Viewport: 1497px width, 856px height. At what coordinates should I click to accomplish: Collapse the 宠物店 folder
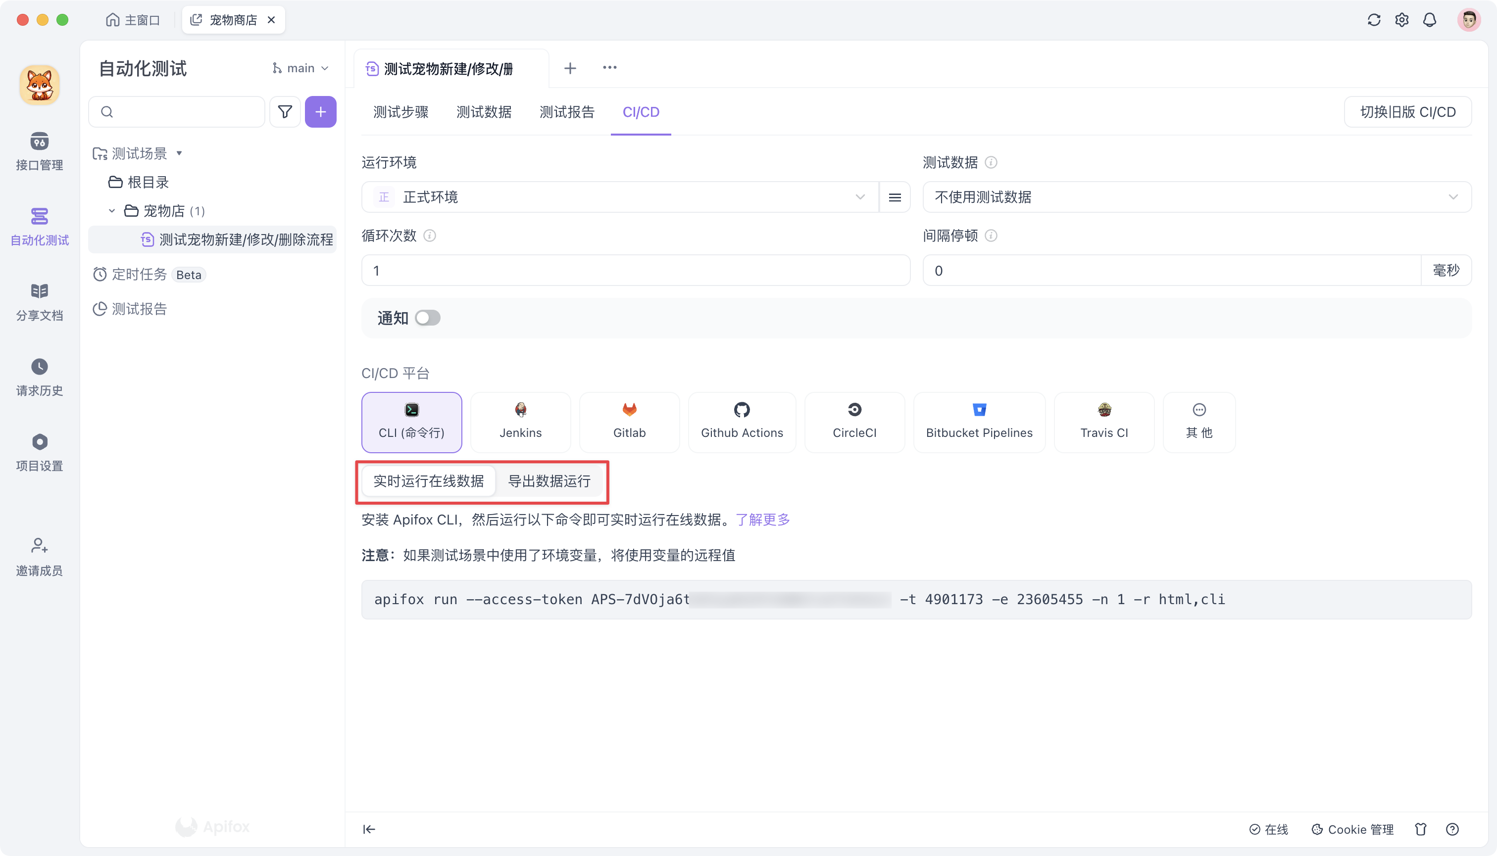111,210
